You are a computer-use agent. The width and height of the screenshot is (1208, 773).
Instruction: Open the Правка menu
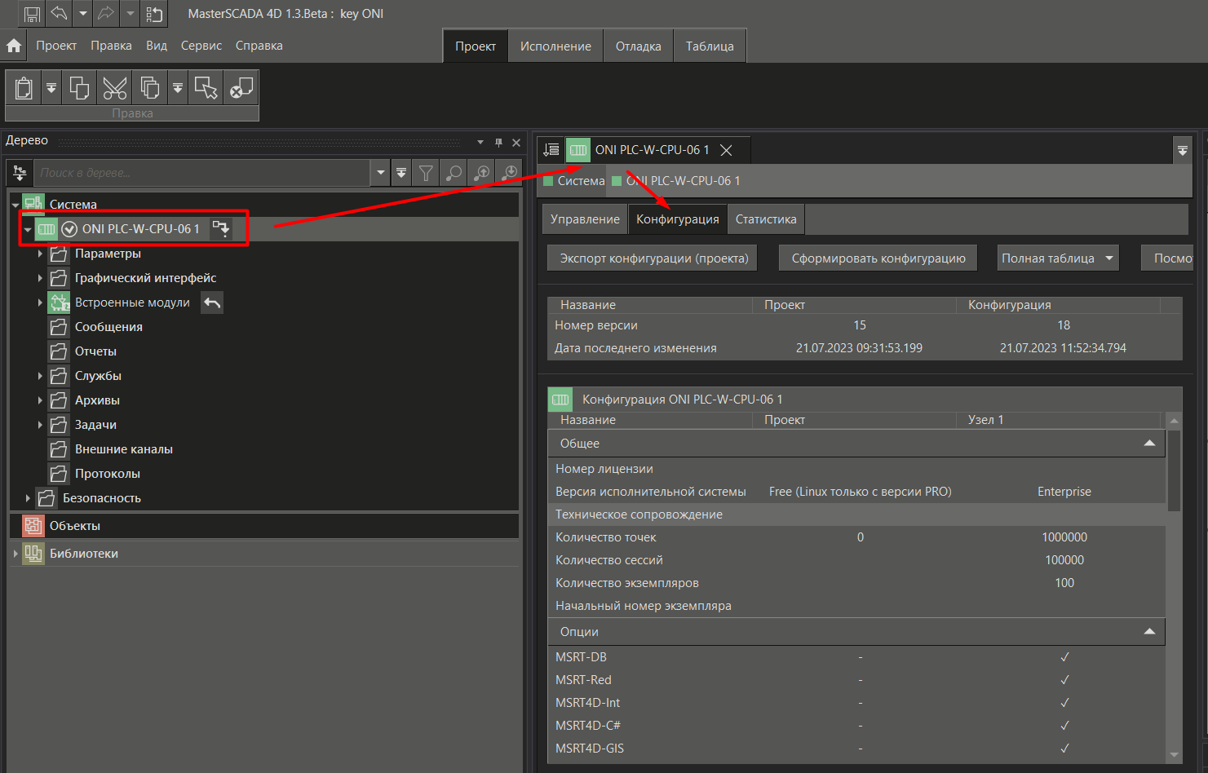[x=111, y=46]
